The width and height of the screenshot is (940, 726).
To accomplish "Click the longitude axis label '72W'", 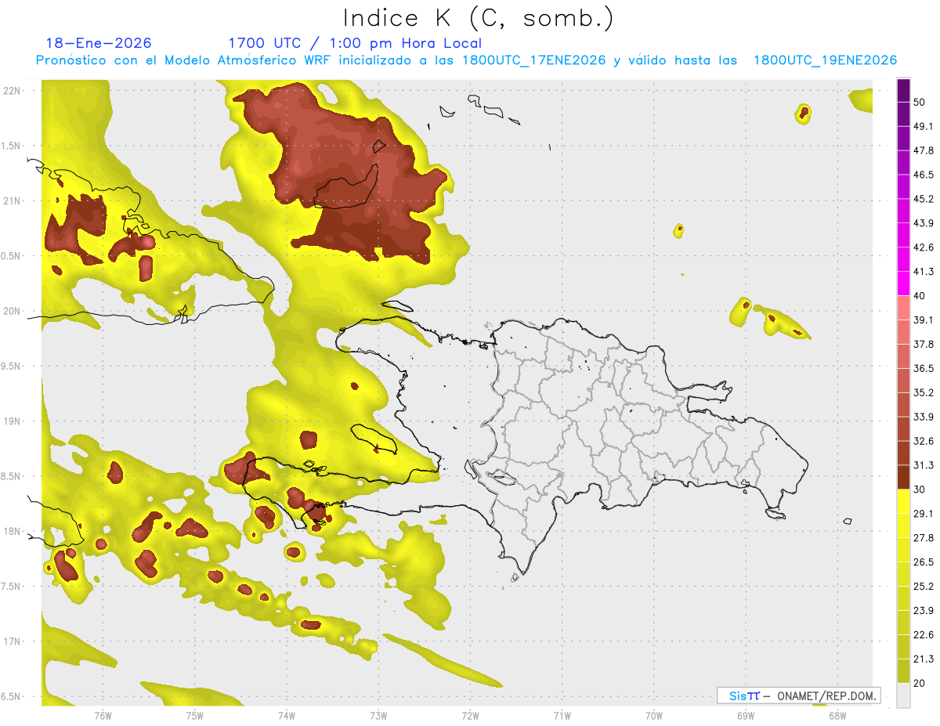I will tap(470, 715).
